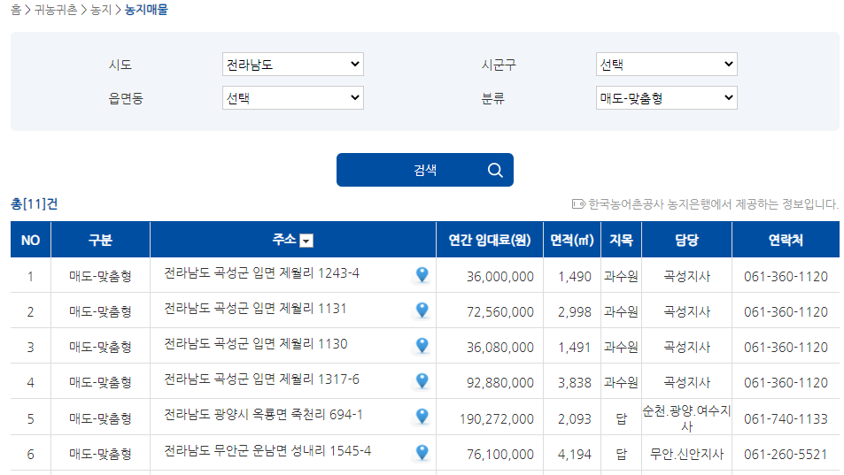The height and width of the screenshot is (475, 844).
Task: Select 농지매물 in breadcrumb
Action: (146, 10)
